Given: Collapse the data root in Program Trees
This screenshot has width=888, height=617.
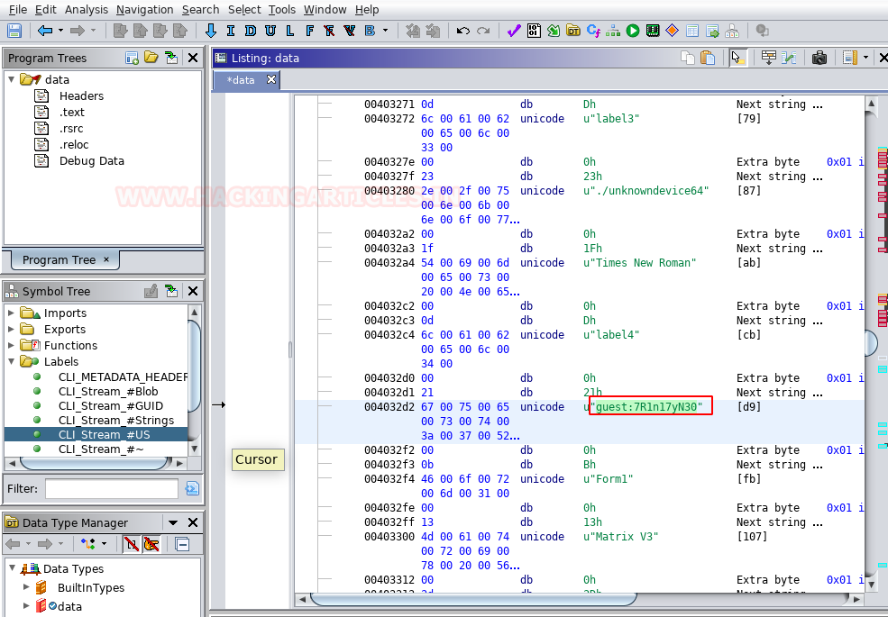Looking at the screenshot, I should point(12,79).
